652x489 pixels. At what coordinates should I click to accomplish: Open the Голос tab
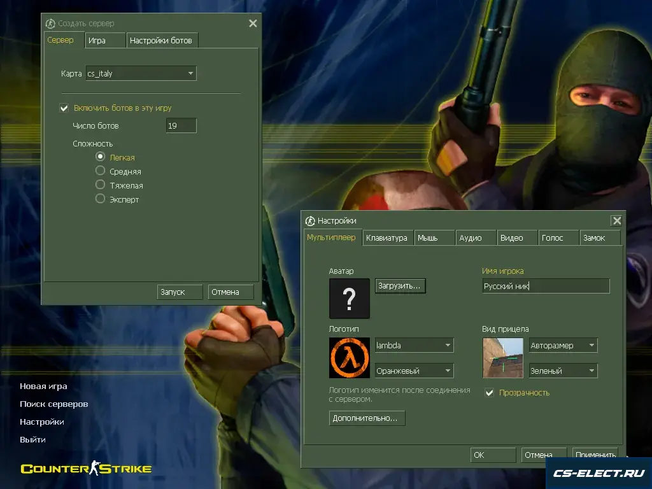click(558, 238)
